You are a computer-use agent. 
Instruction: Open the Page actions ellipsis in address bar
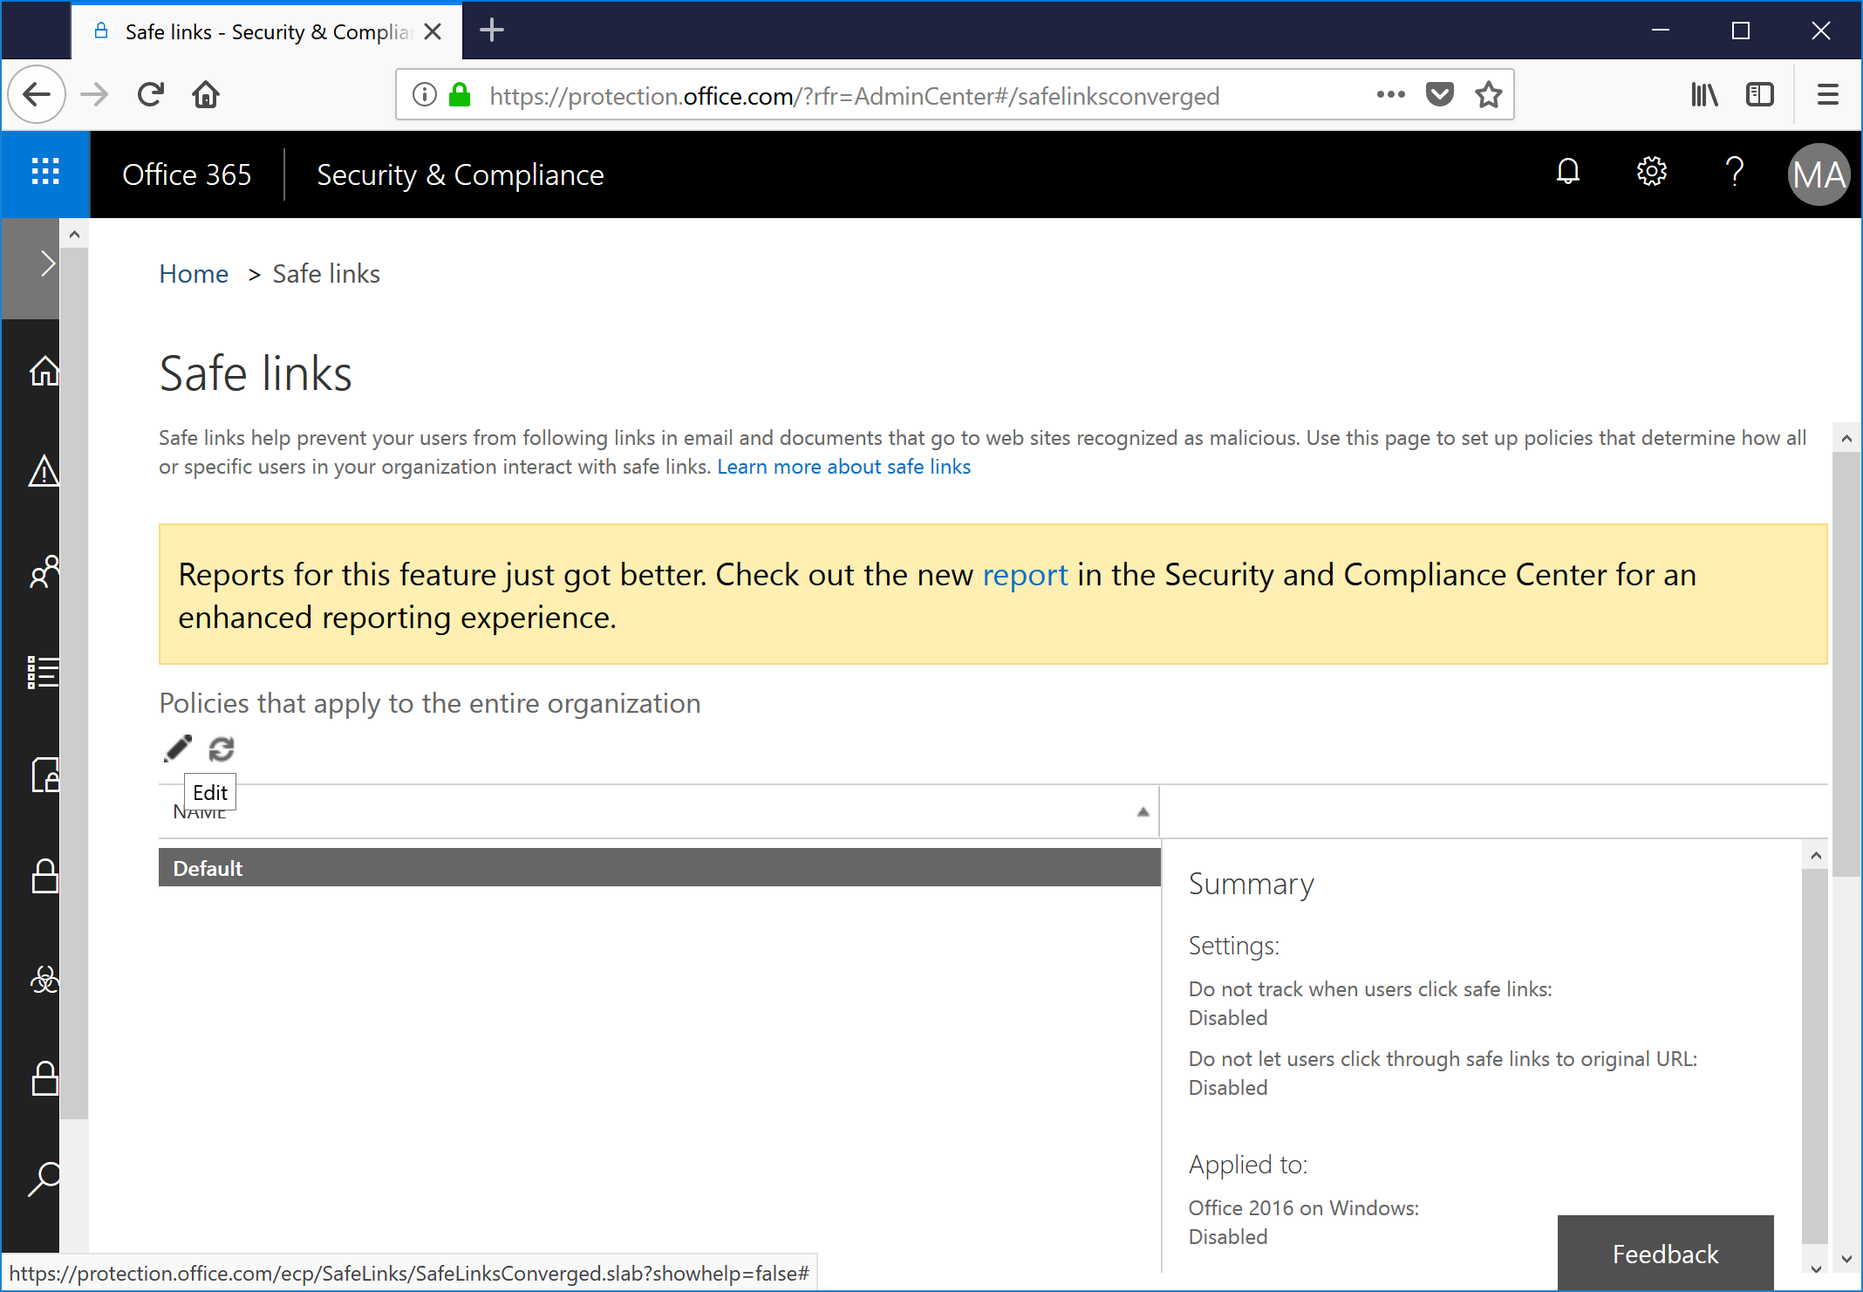point(1390,94)
